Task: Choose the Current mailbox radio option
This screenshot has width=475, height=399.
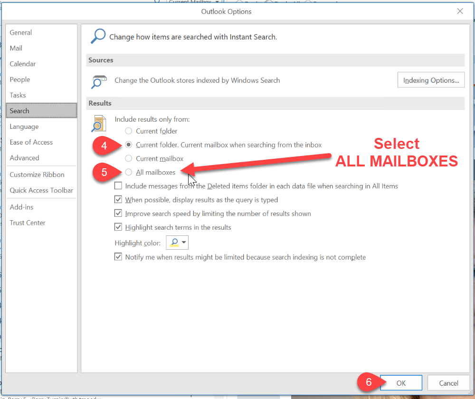Action: point(128,158)
